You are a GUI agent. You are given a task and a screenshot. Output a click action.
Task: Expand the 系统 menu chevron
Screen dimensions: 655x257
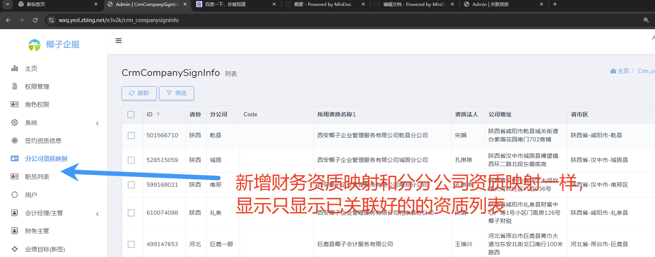pyautogui.click(x=97, y=123)
